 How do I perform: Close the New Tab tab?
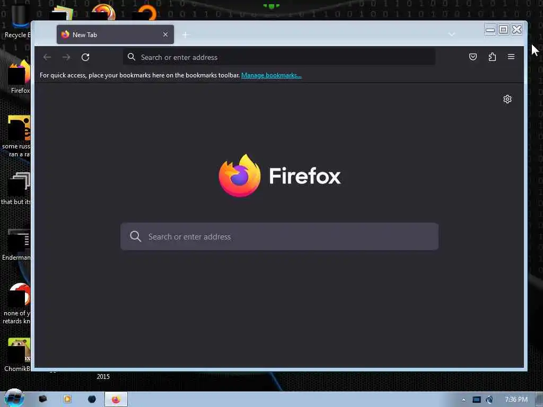click(x=165, y=34)
